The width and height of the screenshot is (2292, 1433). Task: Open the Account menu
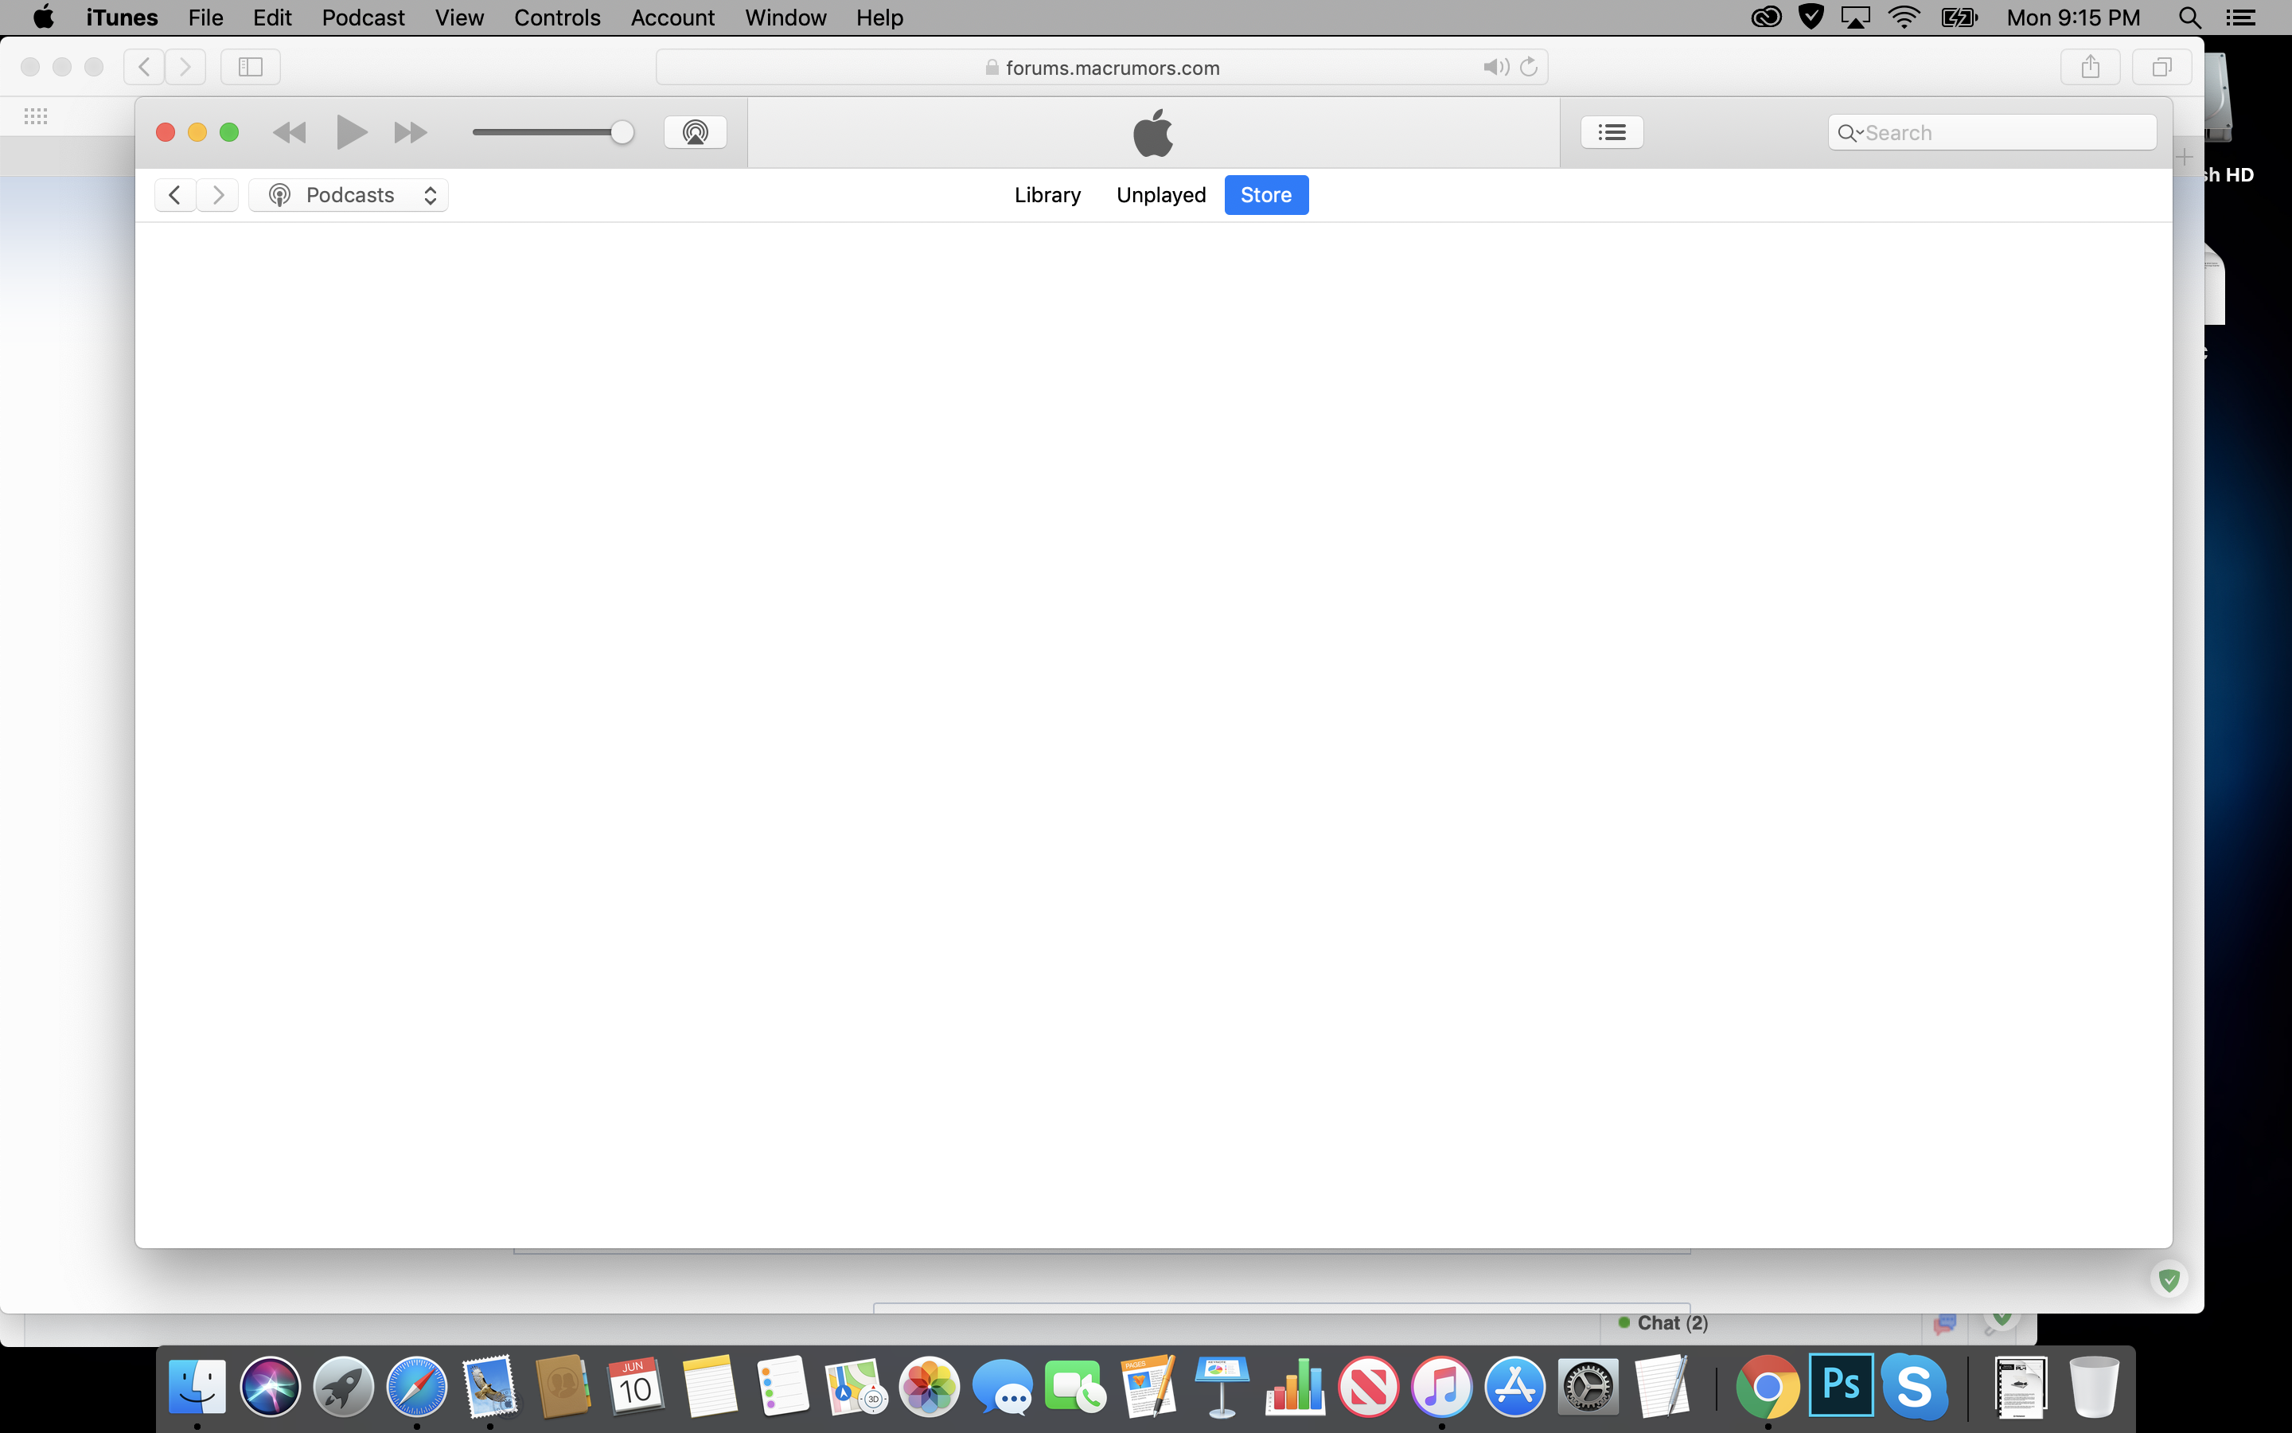point(672,18)
